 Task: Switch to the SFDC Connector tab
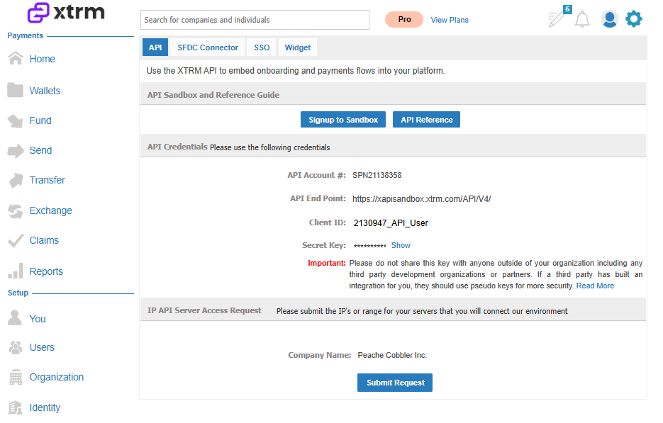click(x=208, y=47)
